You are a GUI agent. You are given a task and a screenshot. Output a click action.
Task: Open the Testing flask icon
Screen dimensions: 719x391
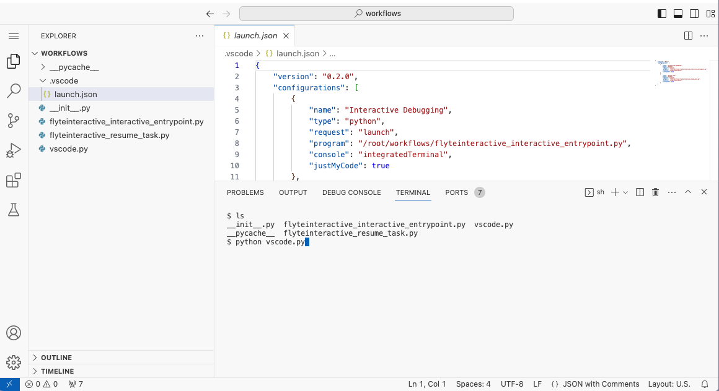[14, 210]
